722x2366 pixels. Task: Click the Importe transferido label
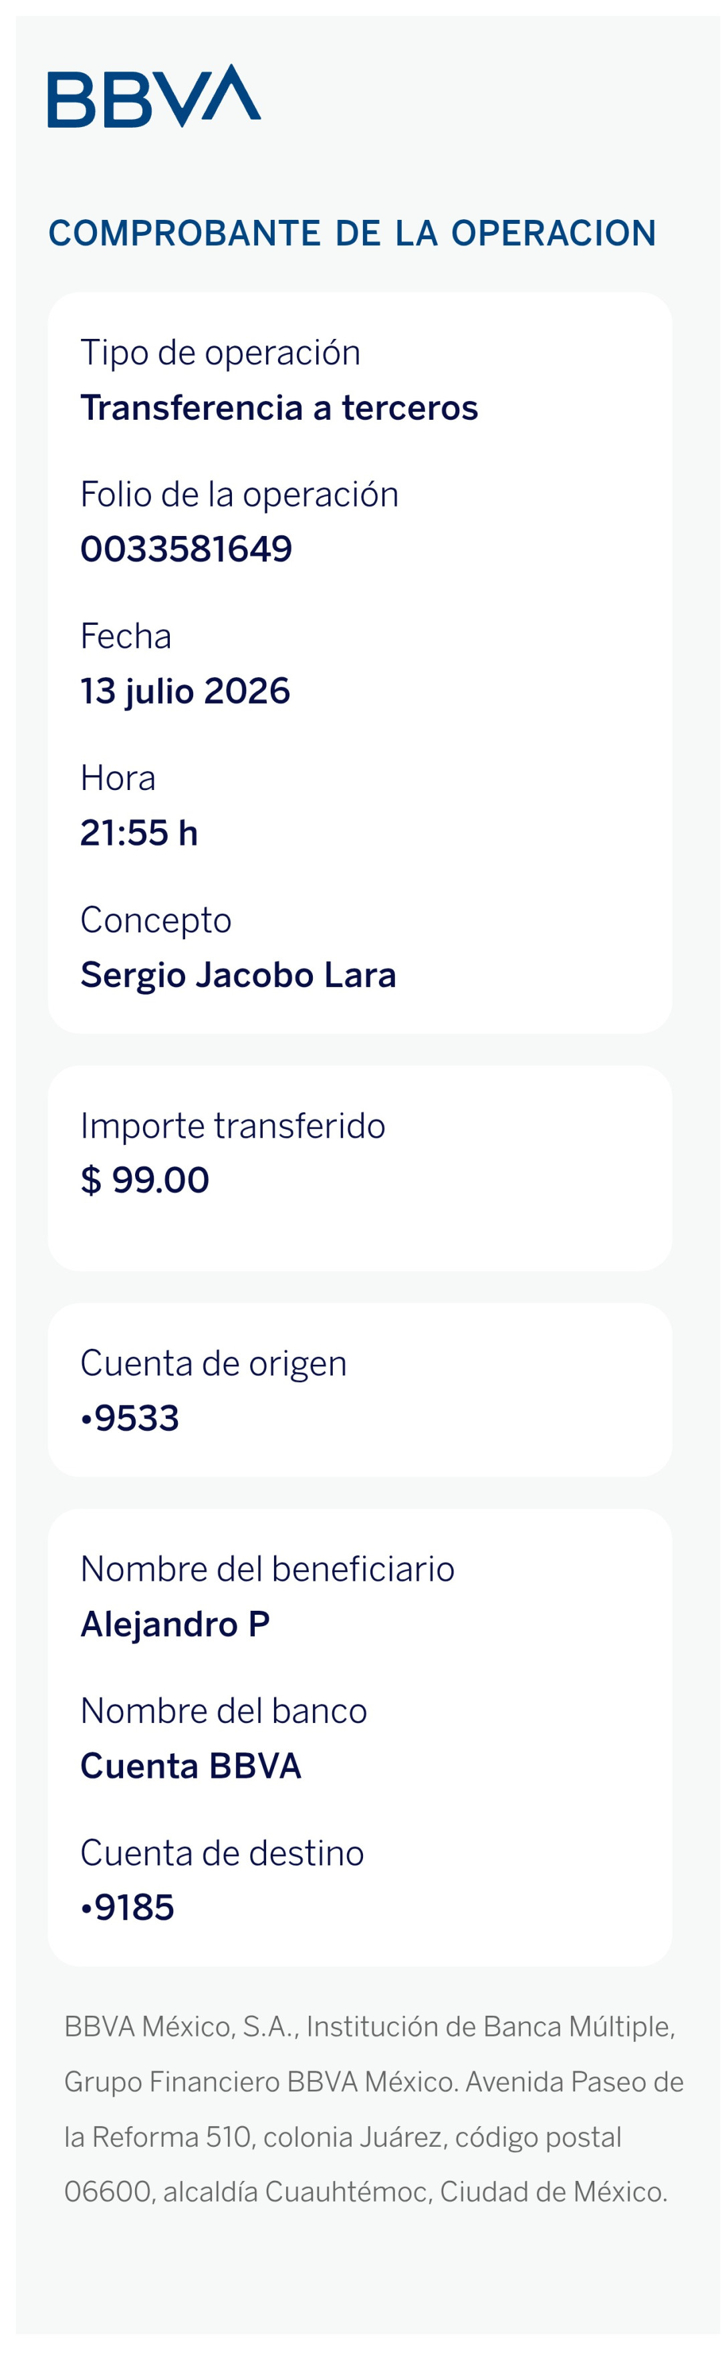click(233, 1126)
